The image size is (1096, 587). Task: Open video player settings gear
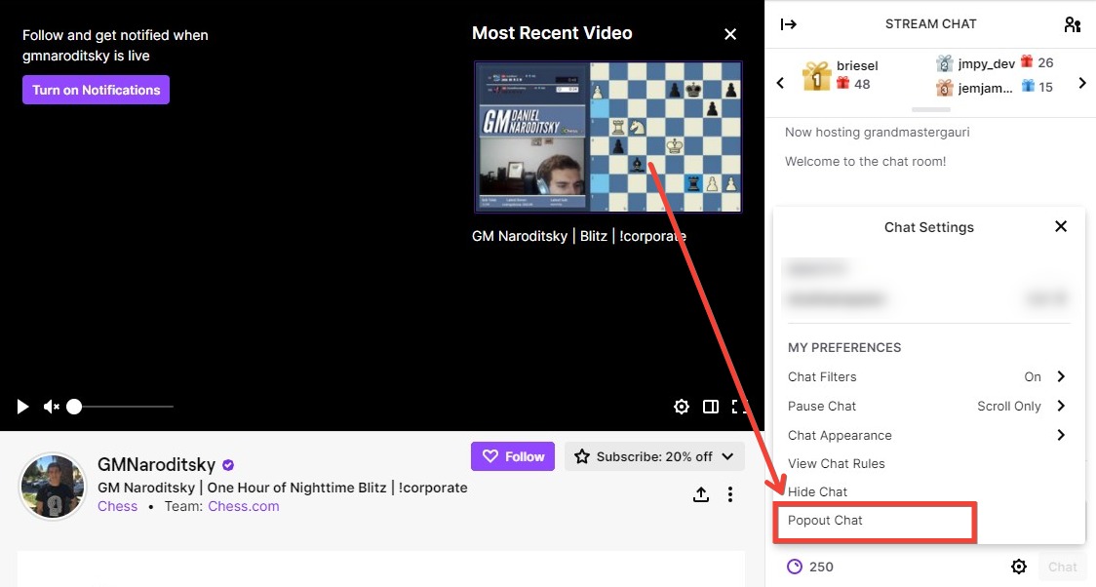coord(682,407)
